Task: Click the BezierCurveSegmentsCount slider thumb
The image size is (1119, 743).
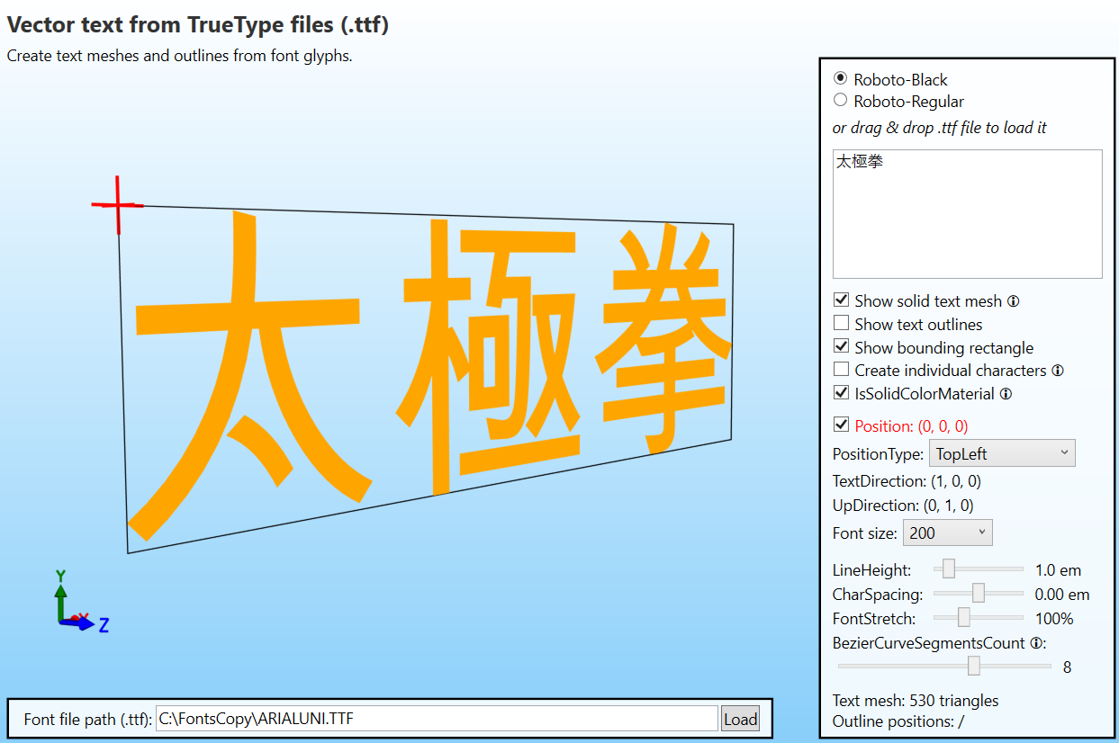Action: [x=973, y=667]
